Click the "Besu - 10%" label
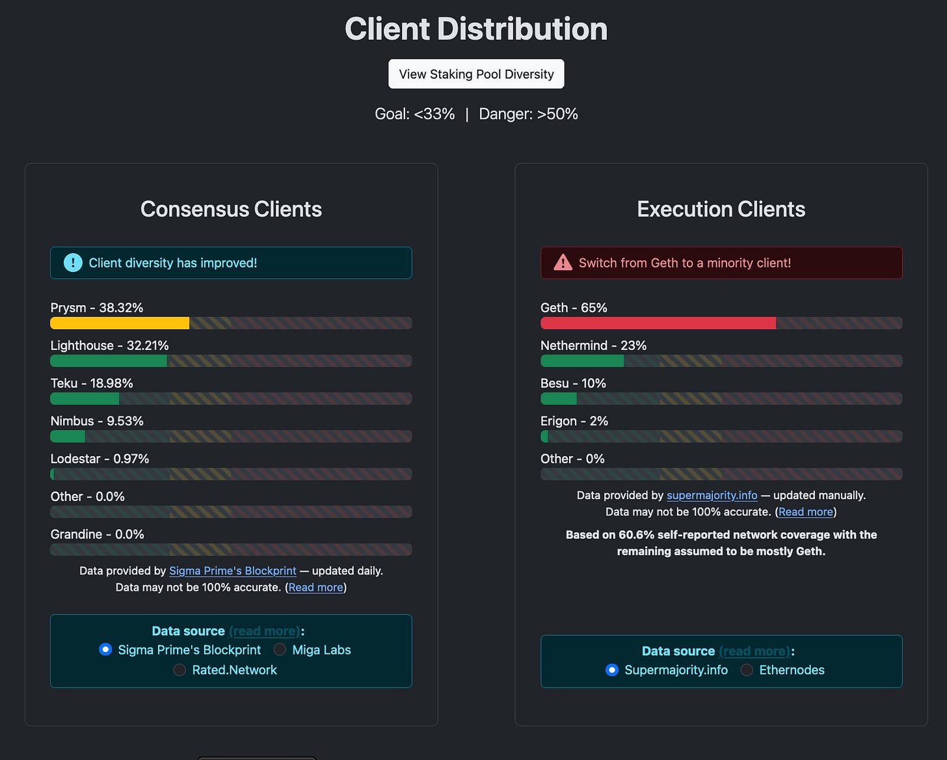 573,383
